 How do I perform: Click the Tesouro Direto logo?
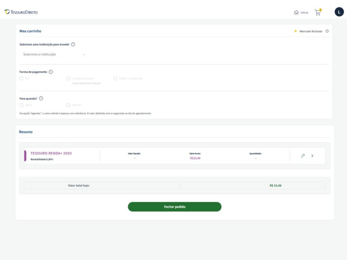21,12
